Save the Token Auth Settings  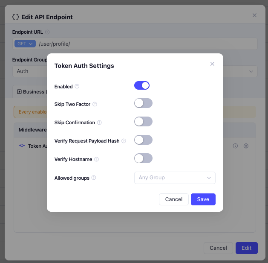point(203,199)
